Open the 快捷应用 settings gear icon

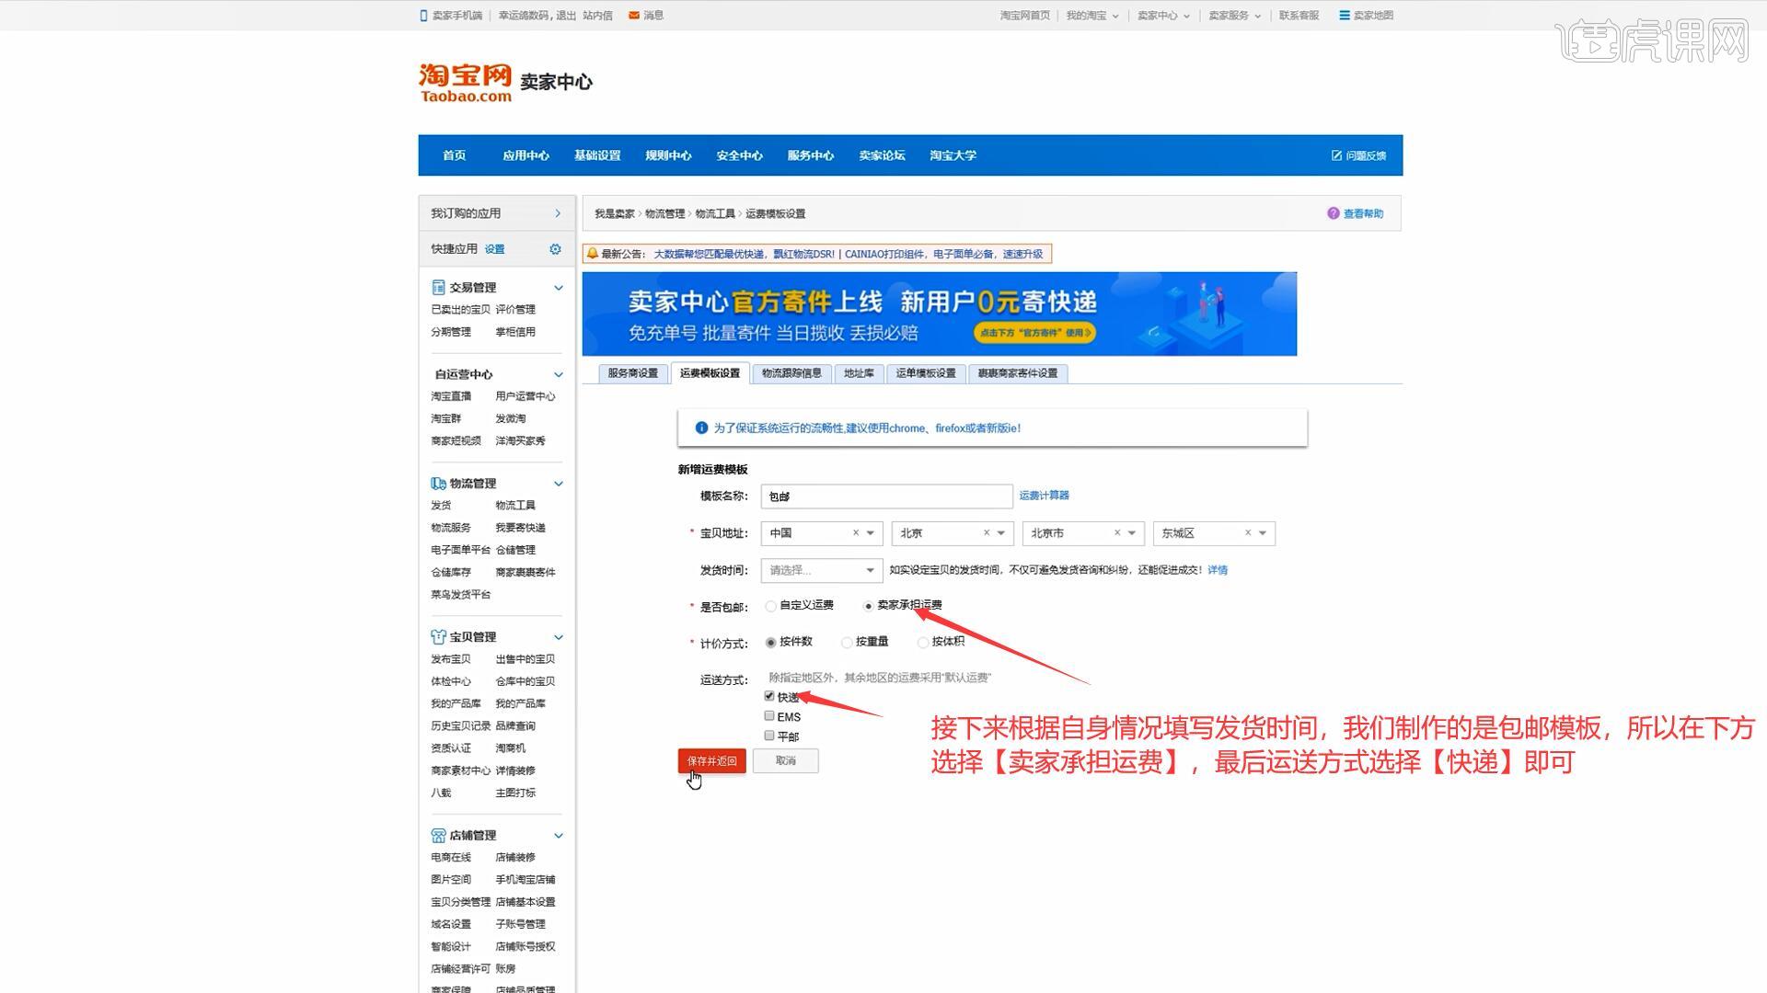pyautogui.click(x=555, y=249)
